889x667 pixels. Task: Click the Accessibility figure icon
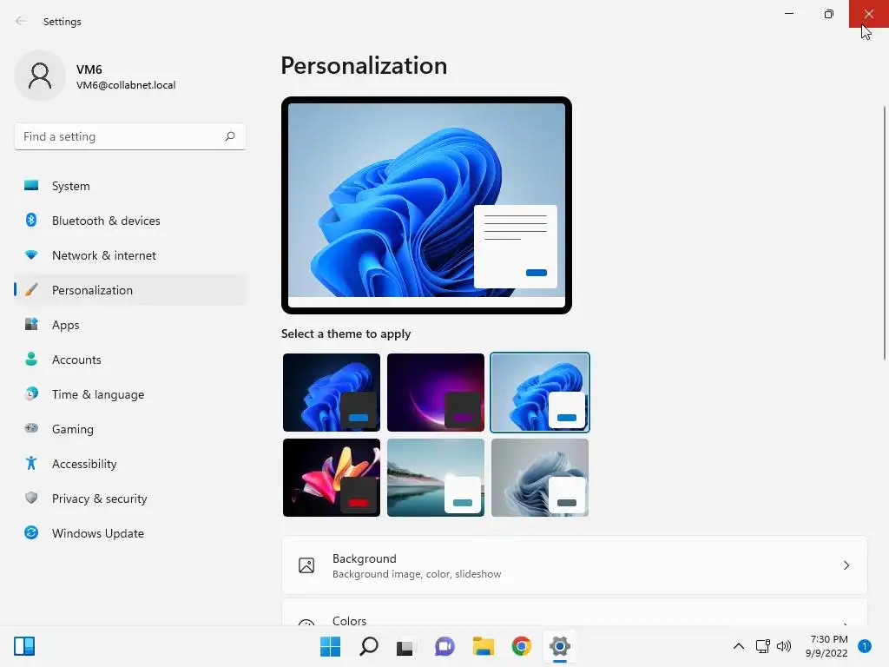click(x=31, y=464)
